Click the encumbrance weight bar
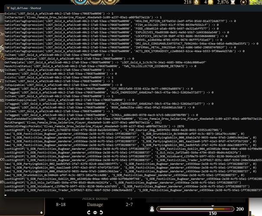The image size is (262, 216). tap(195, 209)
